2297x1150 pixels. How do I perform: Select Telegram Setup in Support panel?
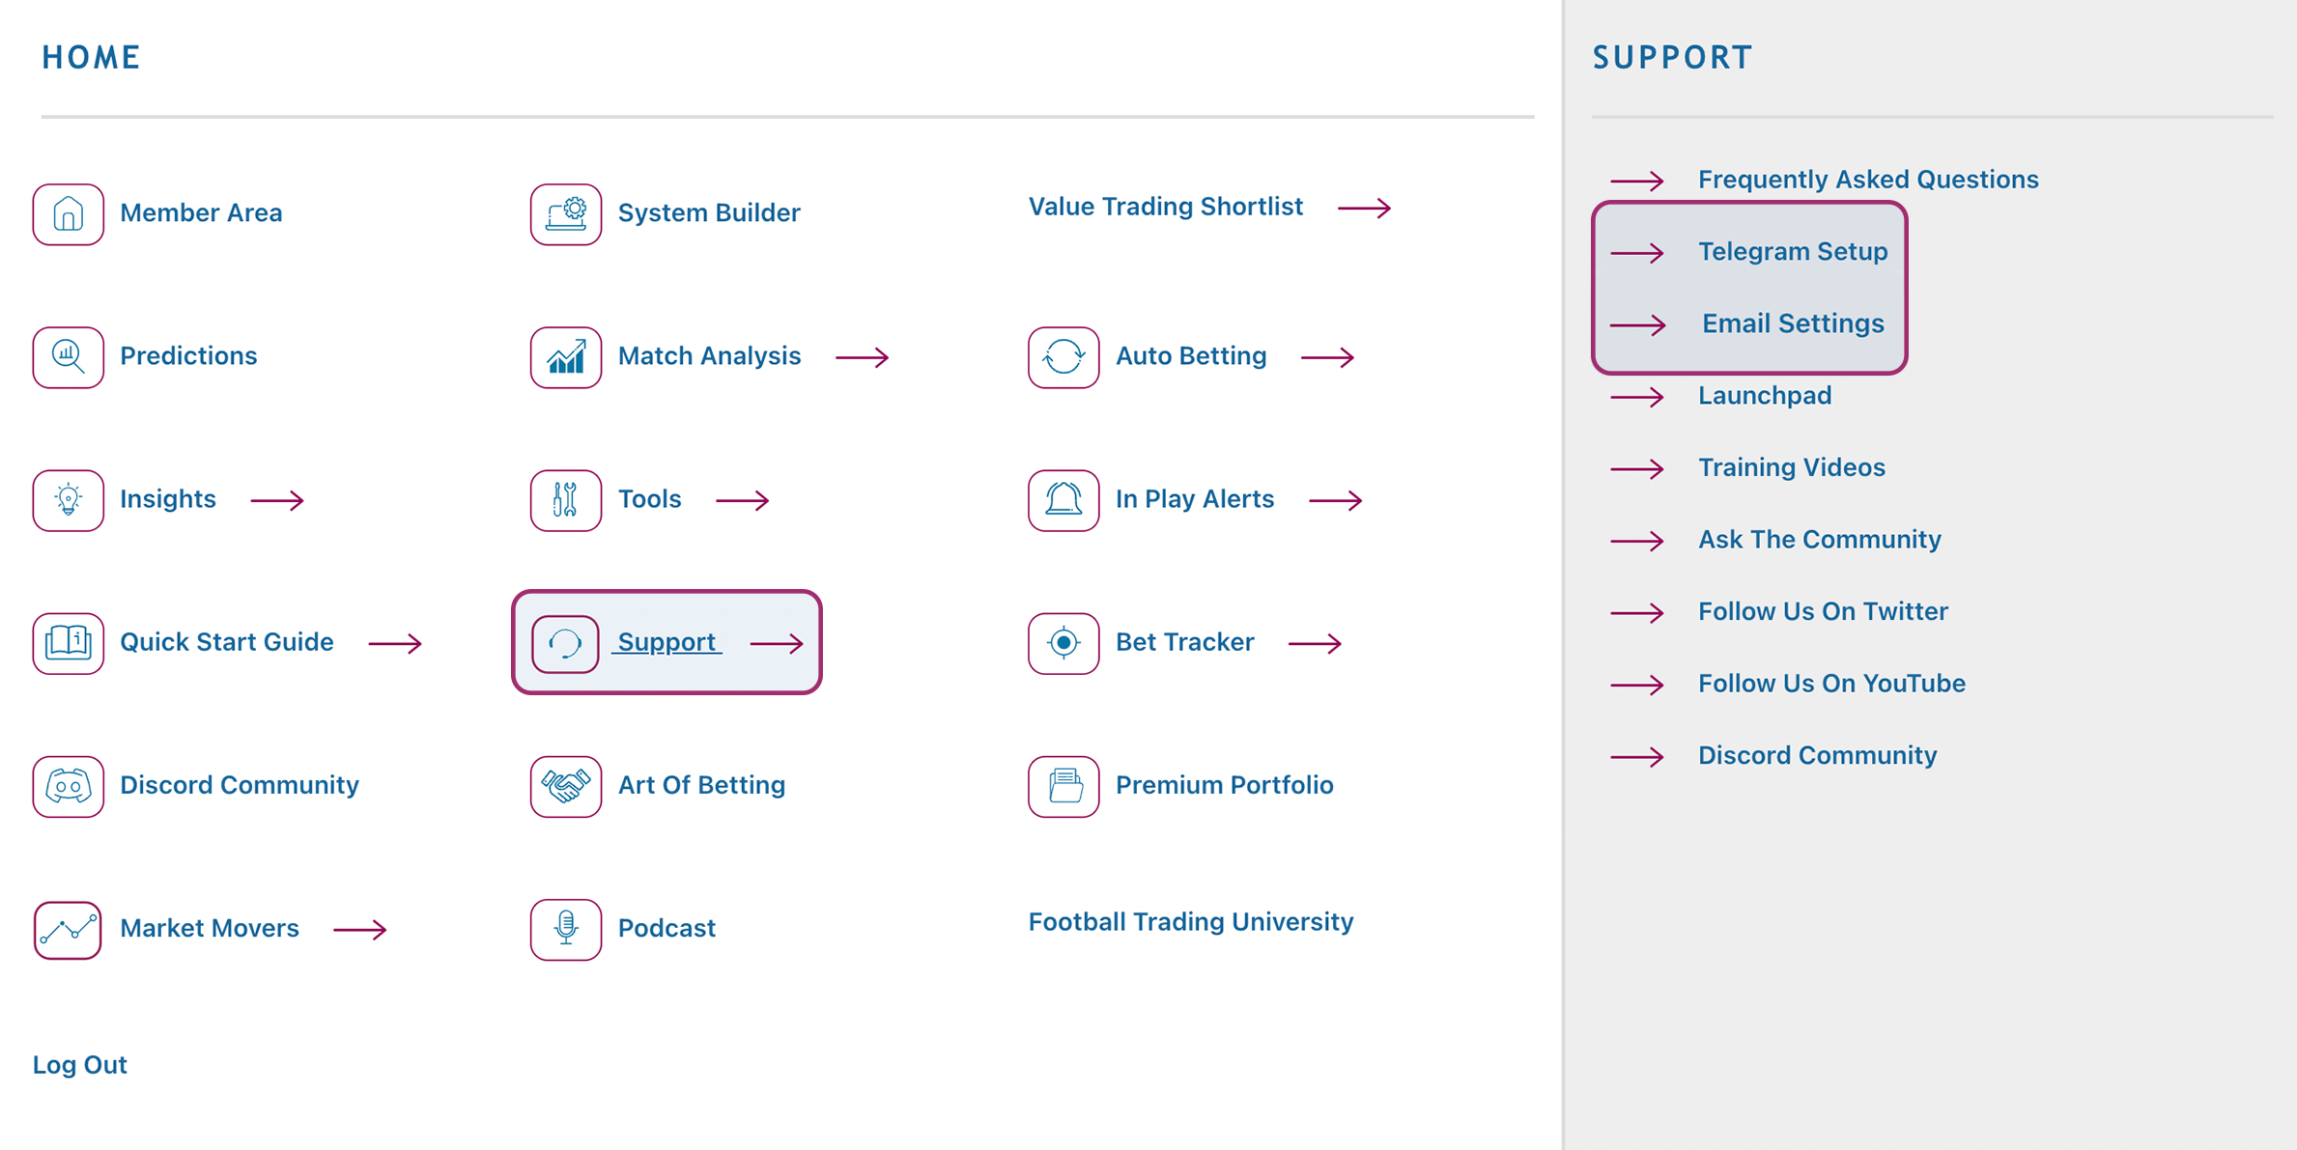tap(1793, 251)
